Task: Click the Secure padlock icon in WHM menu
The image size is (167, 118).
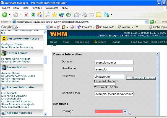Action: coord(96,42)
